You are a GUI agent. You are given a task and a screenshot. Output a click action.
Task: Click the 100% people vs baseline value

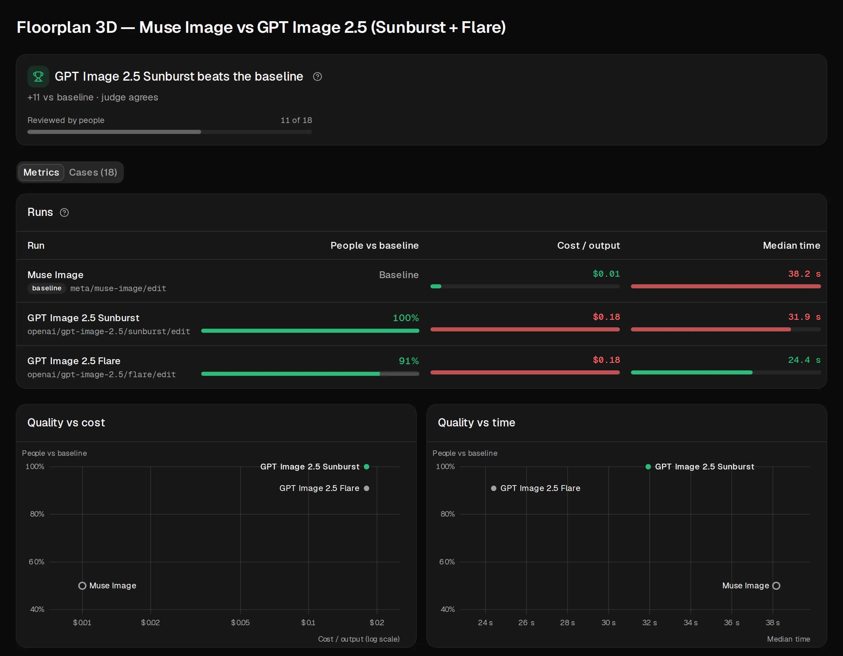tap(406, 318)
